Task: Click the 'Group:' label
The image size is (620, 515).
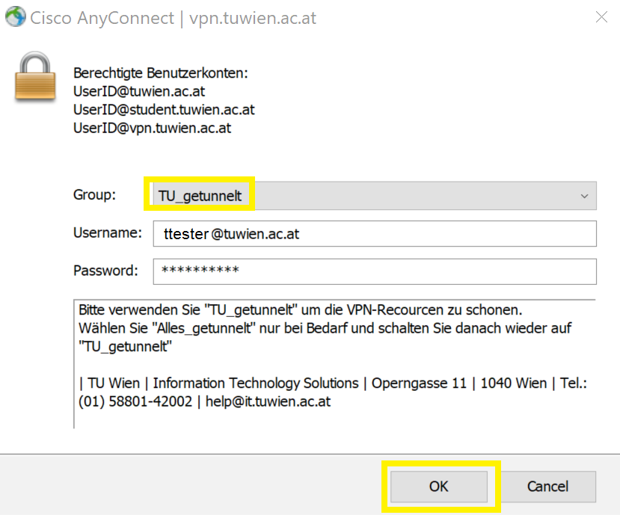Action: (x=94, y=195)
